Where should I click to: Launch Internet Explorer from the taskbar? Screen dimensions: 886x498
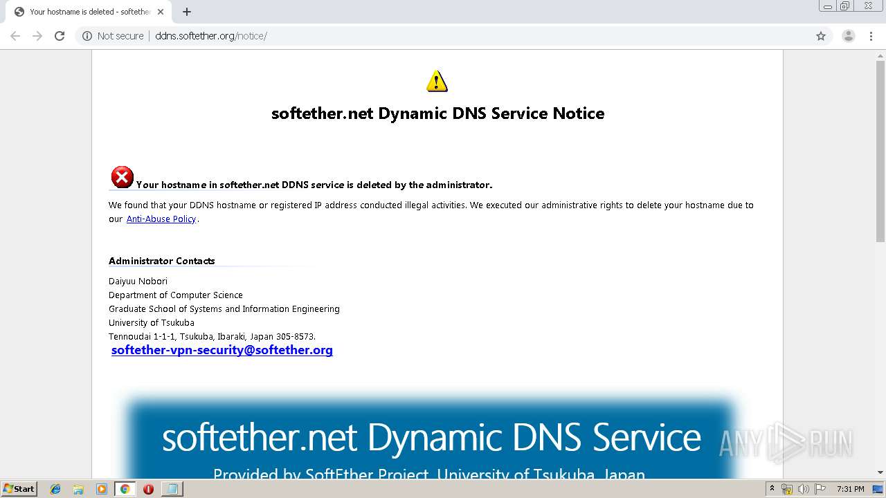(55, 489)
